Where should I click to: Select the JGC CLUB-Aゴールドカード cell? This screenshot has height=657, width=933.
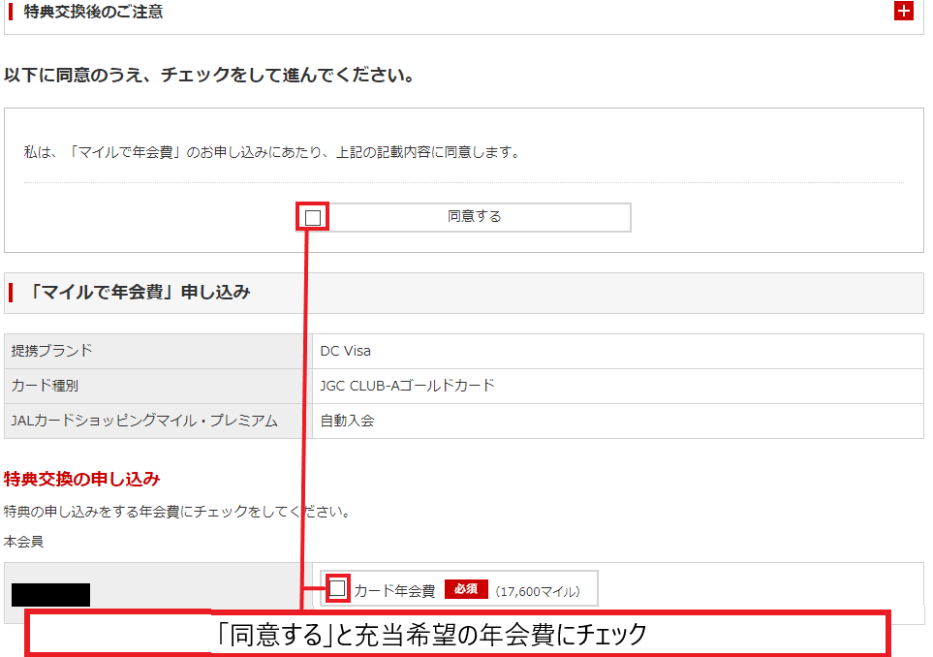(407, 386)
